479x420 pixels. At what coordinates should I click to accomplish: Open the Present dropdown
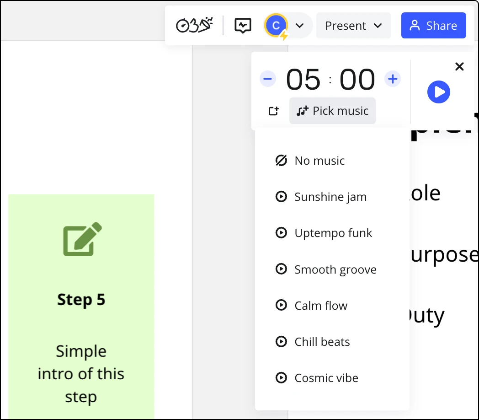tap(353, 26)
